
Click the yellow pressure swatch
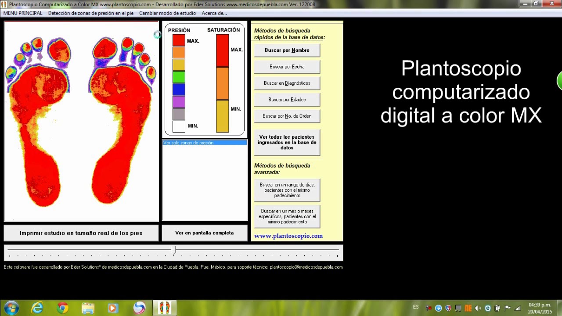(x=179, y=65)
